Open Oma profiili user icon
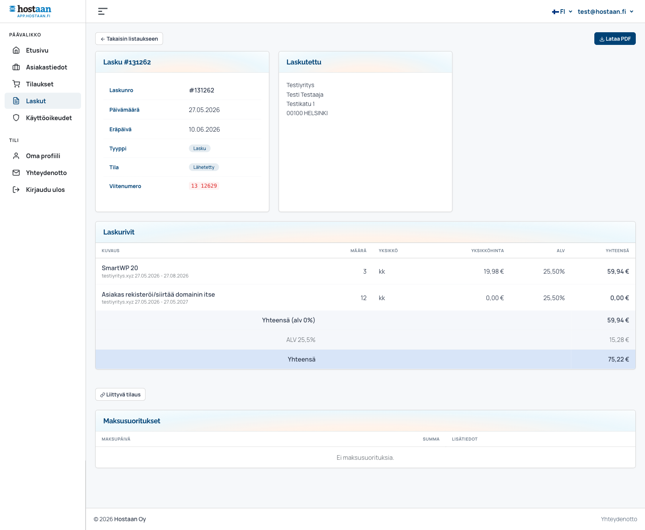The height and width of the screenshot is (530, 645). (x=16, y=156)
